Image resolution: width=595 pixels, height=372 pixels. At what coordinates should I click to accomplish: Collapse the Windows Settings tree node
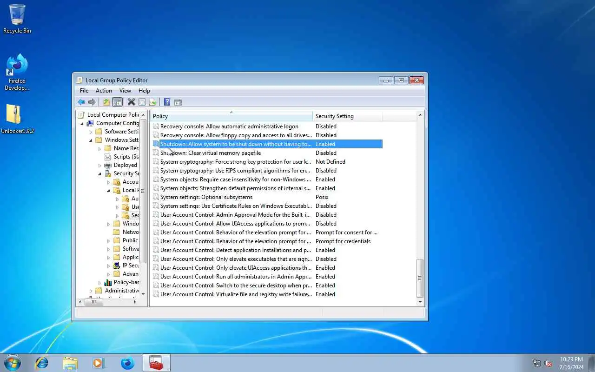click(x=91, y=140)
